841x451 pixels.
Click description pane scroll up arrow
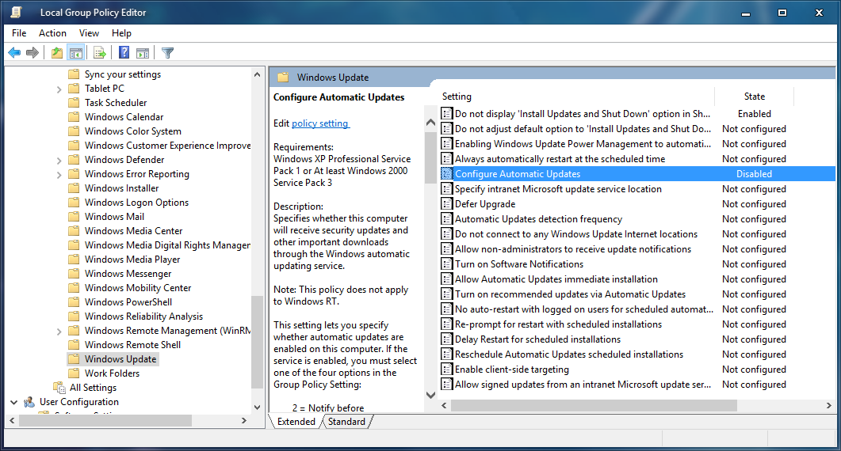click(430, 123)
